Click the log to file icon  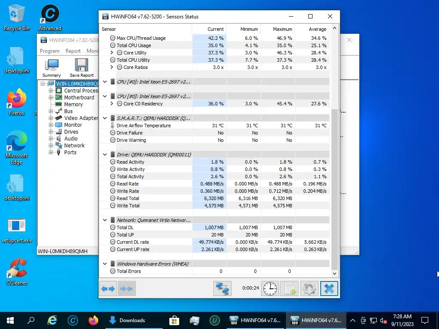click(289, 288)
